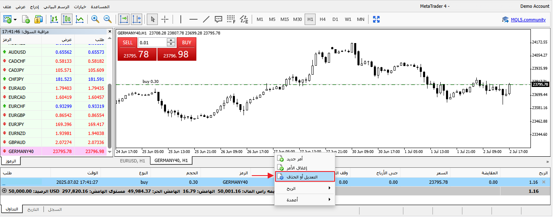Select the vertical line drawing tool
The image size is (553, 217).
click(x=181, y=19)
